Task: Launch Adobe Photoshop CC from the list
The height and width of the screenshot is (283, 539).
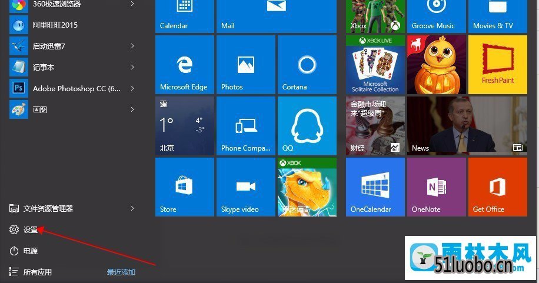Action: [x=72, y=89]
